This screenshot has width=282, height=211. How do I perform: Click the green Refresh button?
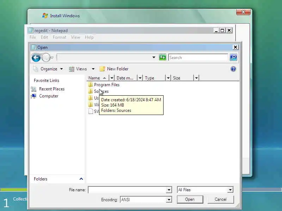(163, 57)
